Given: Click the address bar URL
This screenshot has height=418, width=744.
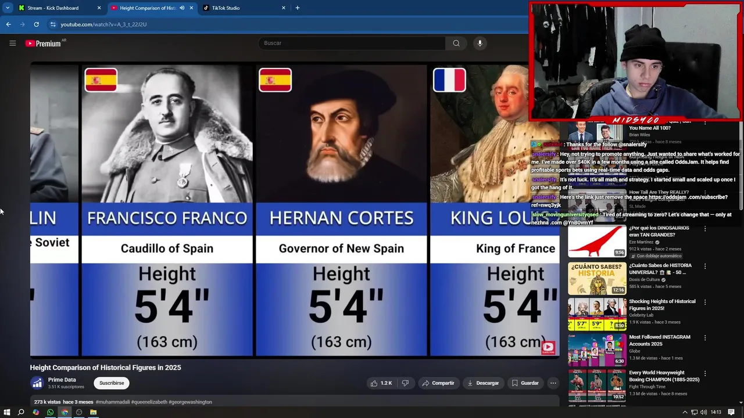Looking at the screenshot, I should coord(103,24).
